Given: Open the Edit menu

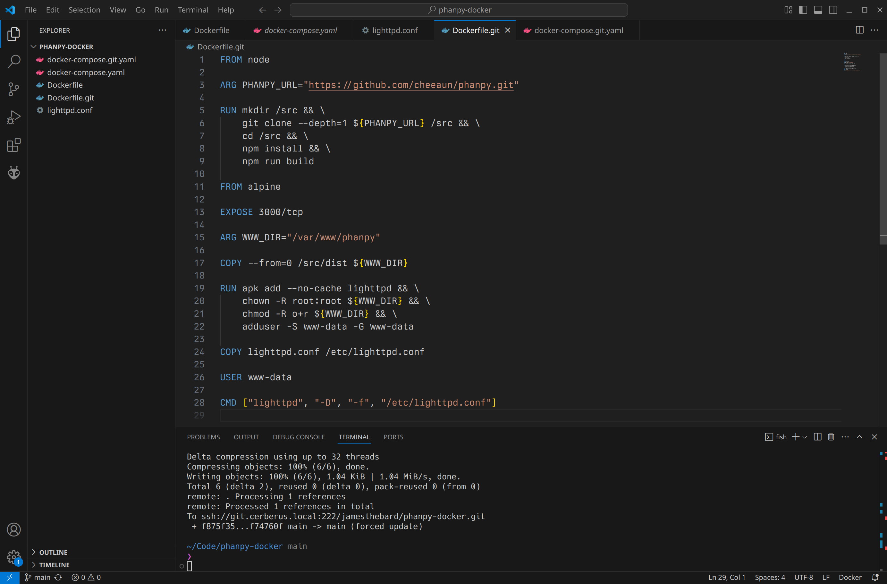Looking at the screenshot, I should point(53,10).
